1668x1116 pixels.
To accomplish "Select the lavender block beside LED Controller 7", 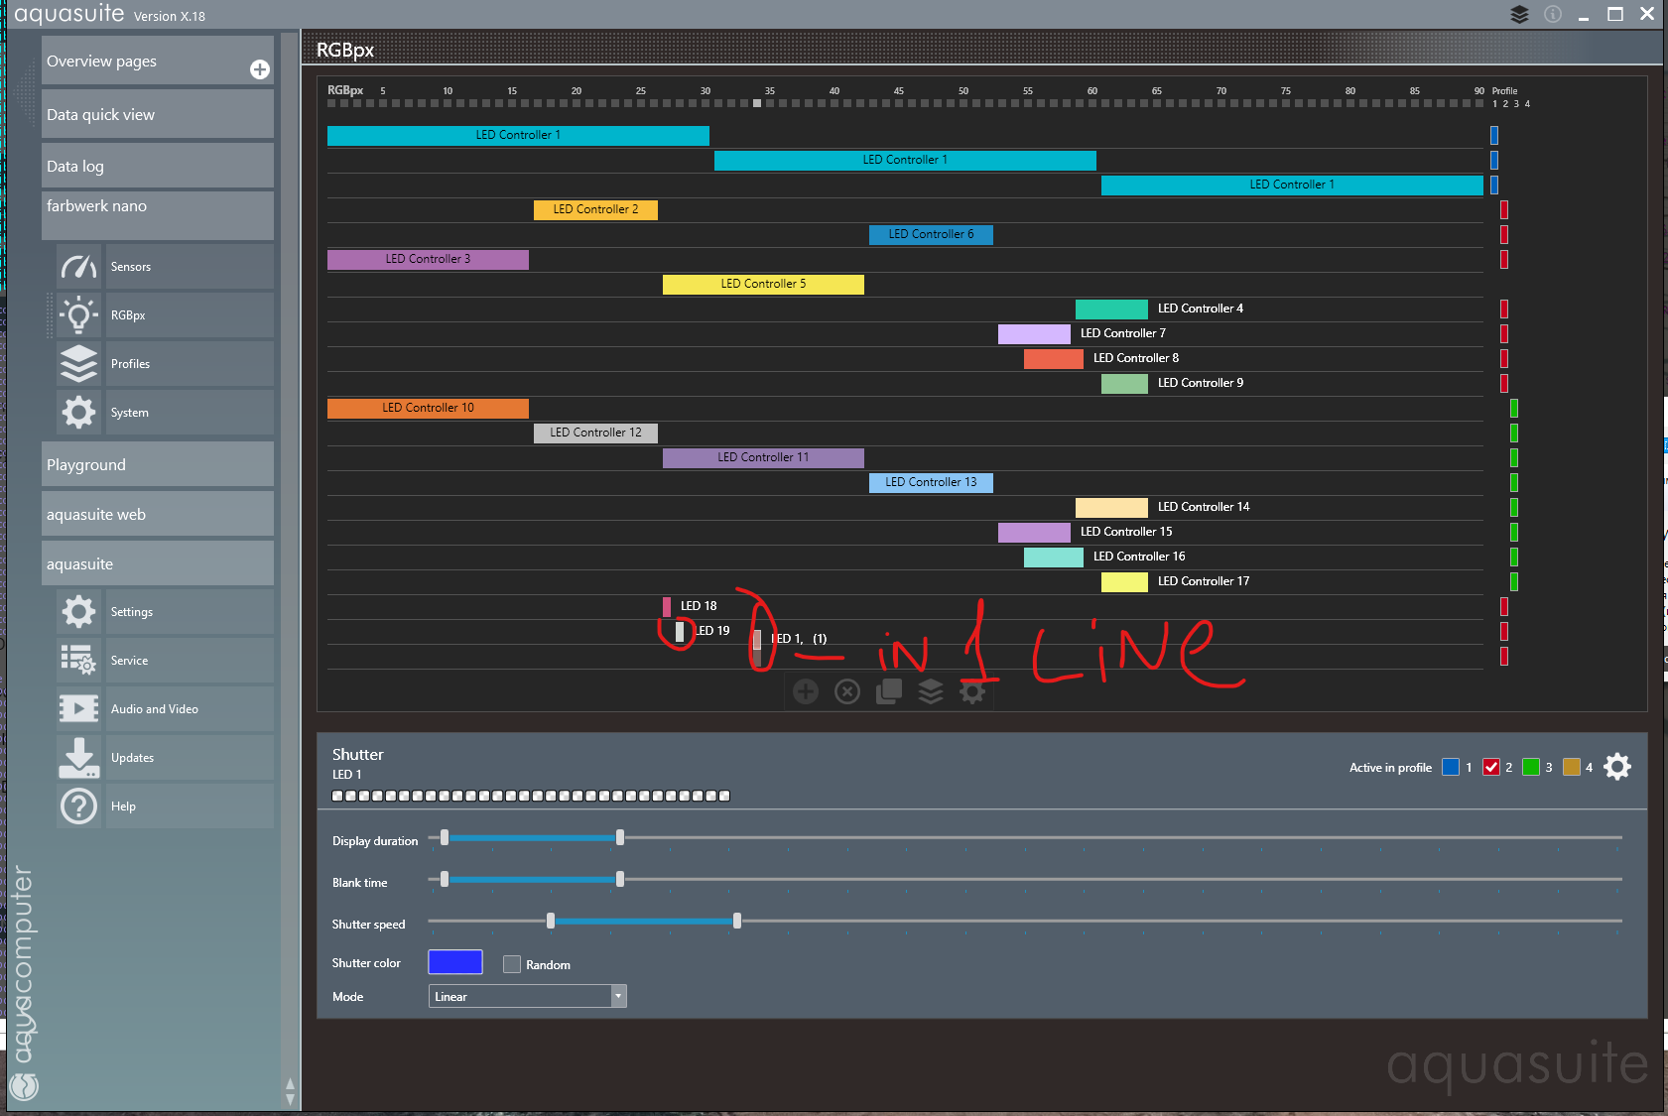I will coord(1034,333).
